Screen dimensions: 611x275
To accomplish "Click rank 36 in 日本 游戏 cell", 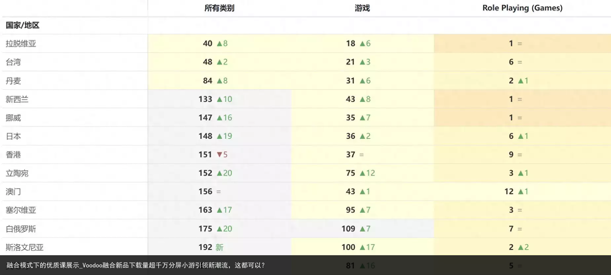I will (x=351, y=136).
